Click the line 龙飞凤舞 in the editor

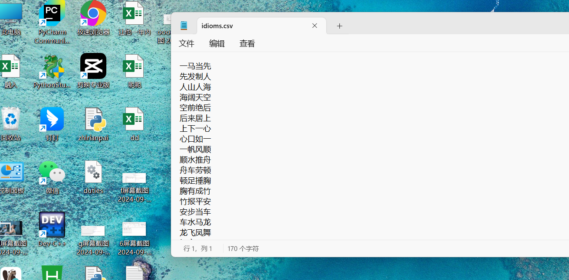195,232
